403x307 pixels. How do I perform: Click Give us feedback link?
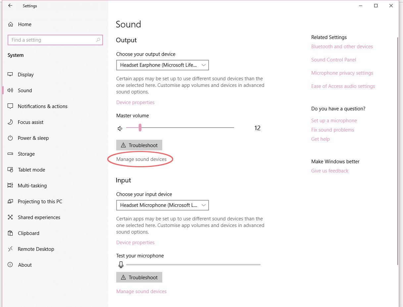(x=330, y=171)
